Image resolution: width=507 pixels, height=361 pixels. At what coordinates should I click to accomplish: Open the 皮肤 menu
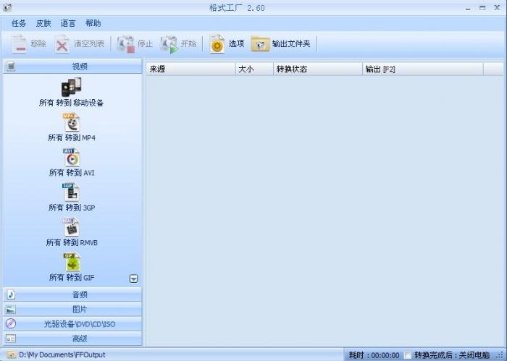[x=43, y=23]
